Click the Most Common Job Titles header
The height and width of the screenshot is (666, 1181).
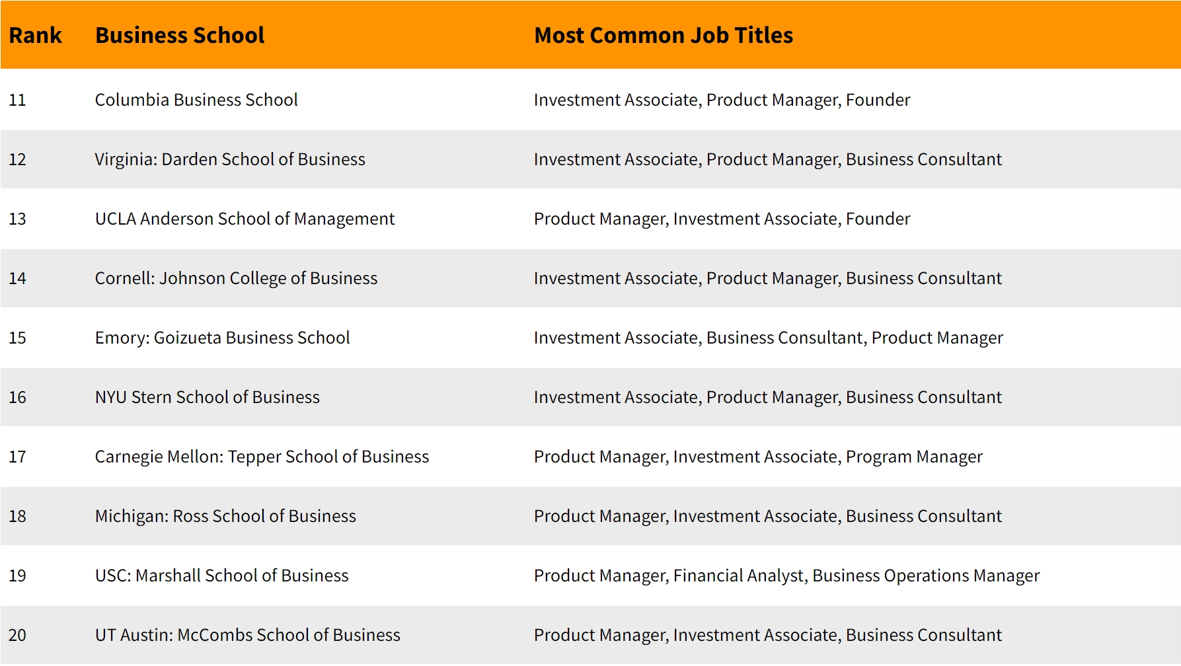(x=664, y=35)
